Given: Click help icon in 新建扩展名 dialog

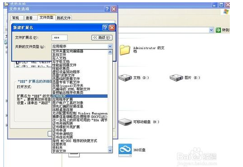Looking at the screenshot, I should point(105,28).
